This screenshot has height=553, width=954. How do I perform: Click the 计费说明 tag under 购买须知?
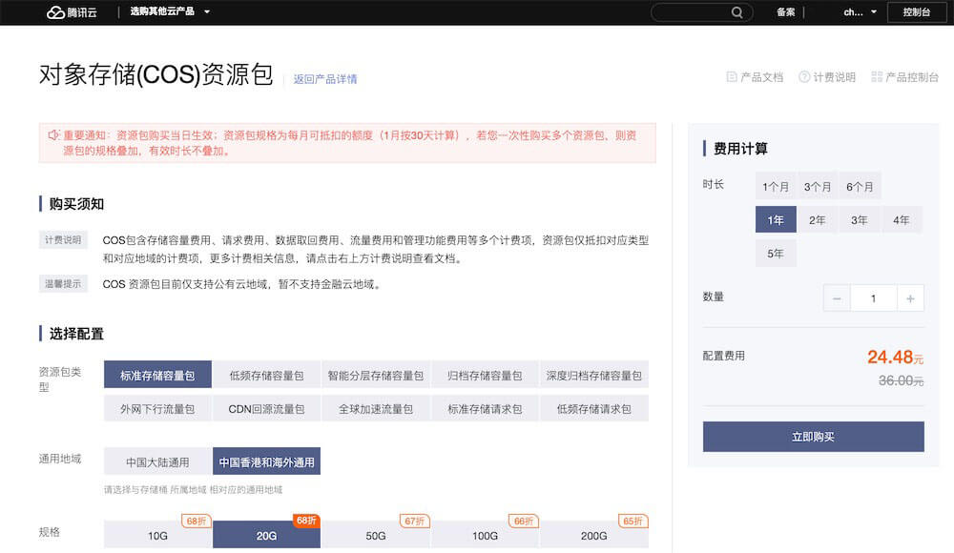[63, 240]
